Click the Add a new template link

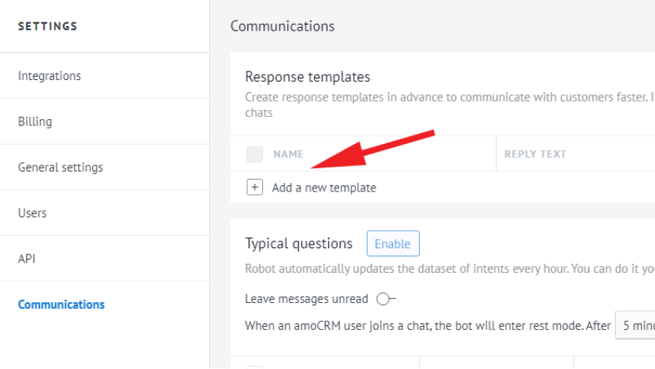coord(324,188)
